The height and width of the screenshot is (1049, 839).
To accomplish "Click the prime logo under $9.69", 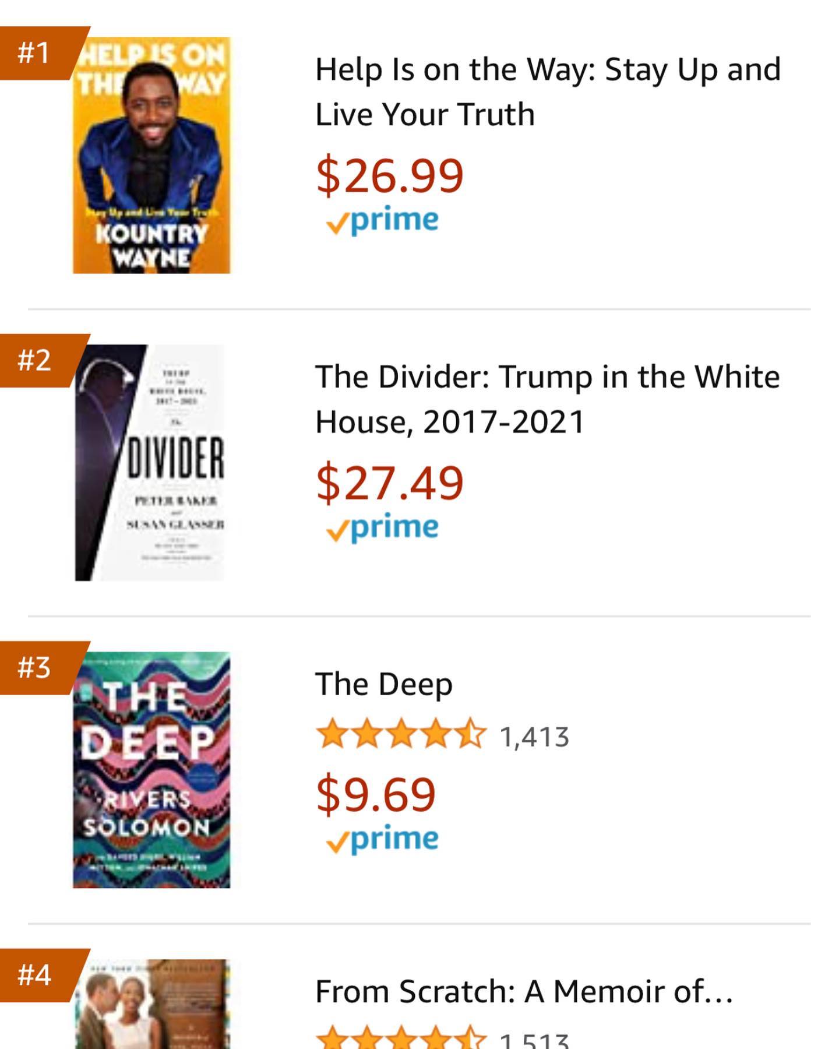I will [382, 840].
